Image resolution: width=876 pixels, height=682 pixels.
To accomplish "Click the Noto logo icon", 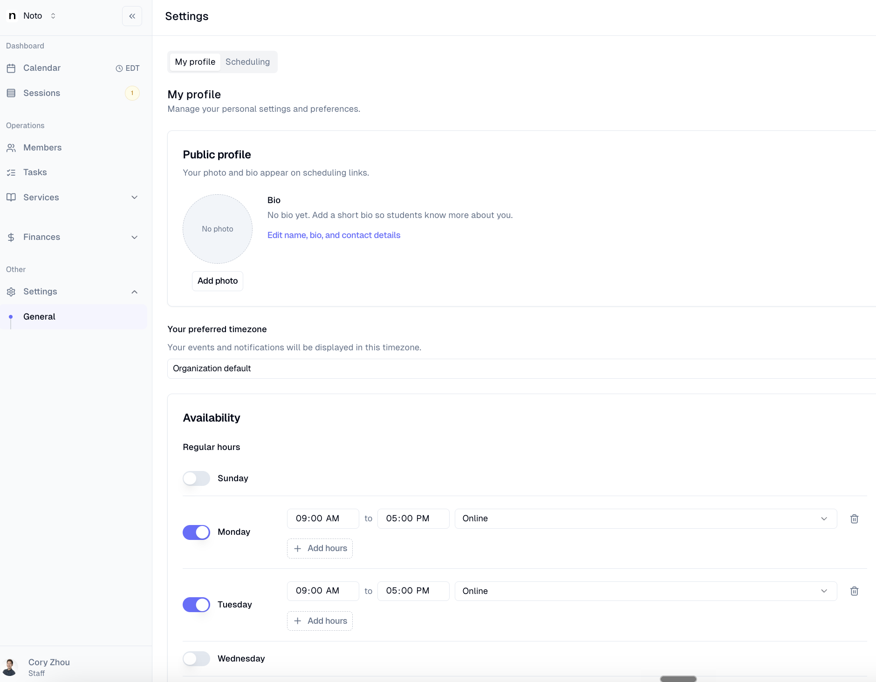I will pos(13,16).
